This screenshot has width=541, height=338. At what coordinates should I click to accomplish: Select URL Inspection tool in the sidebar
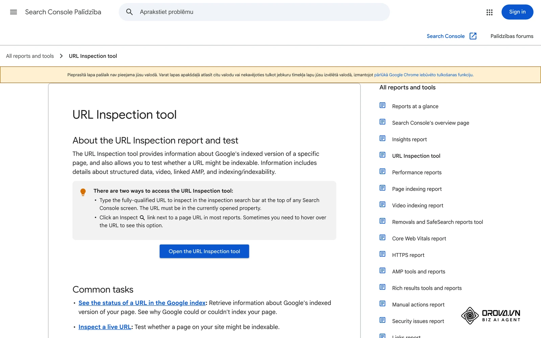point(416,156)
